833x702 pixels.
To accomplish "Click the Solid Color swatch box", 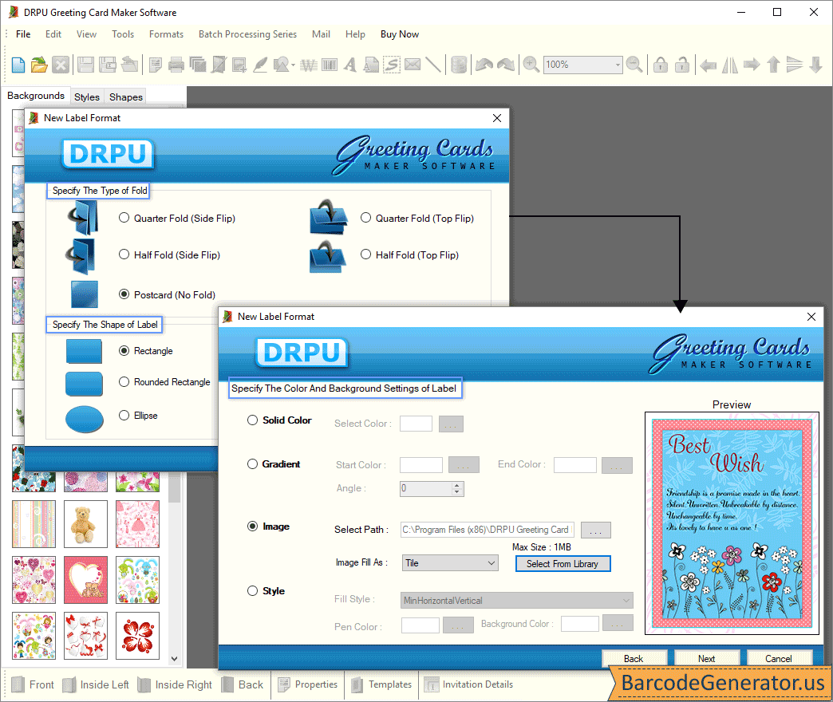I will click(x=416, y=424).
